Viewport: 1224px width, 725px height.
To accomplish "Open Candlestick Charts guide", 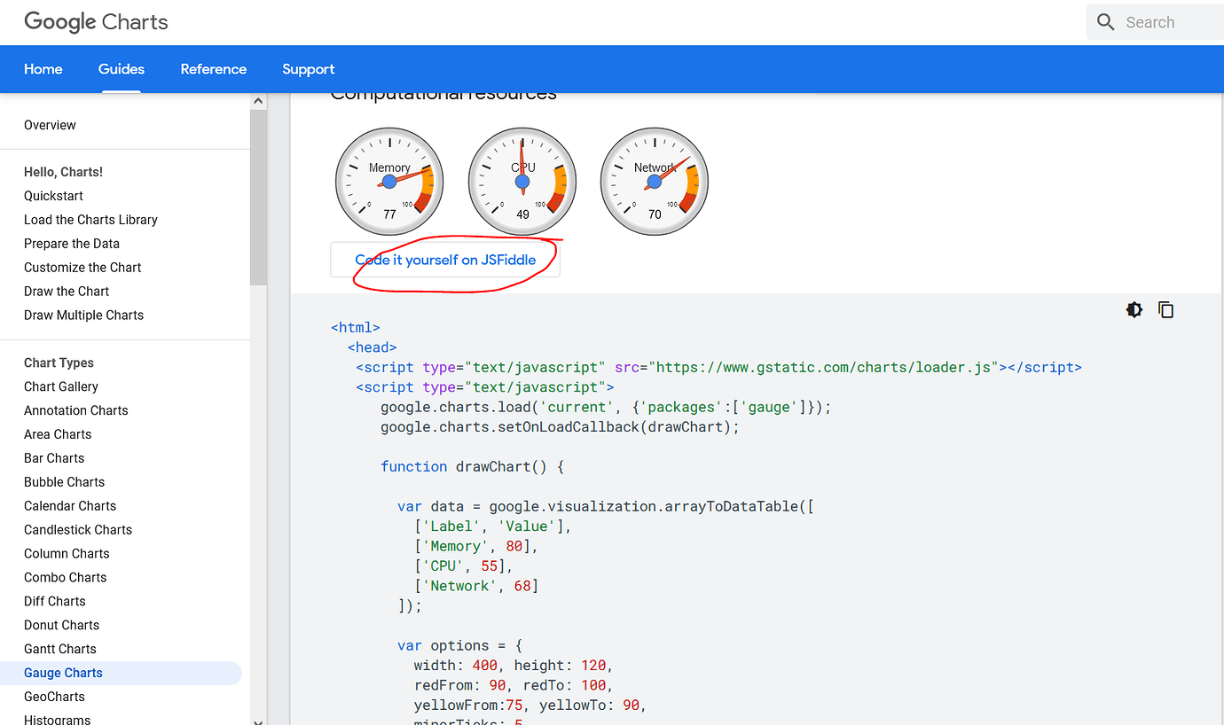I will coord(78,530).
